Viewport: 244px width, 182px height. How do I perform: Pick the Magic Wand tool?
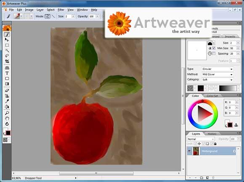pos(7,50)
